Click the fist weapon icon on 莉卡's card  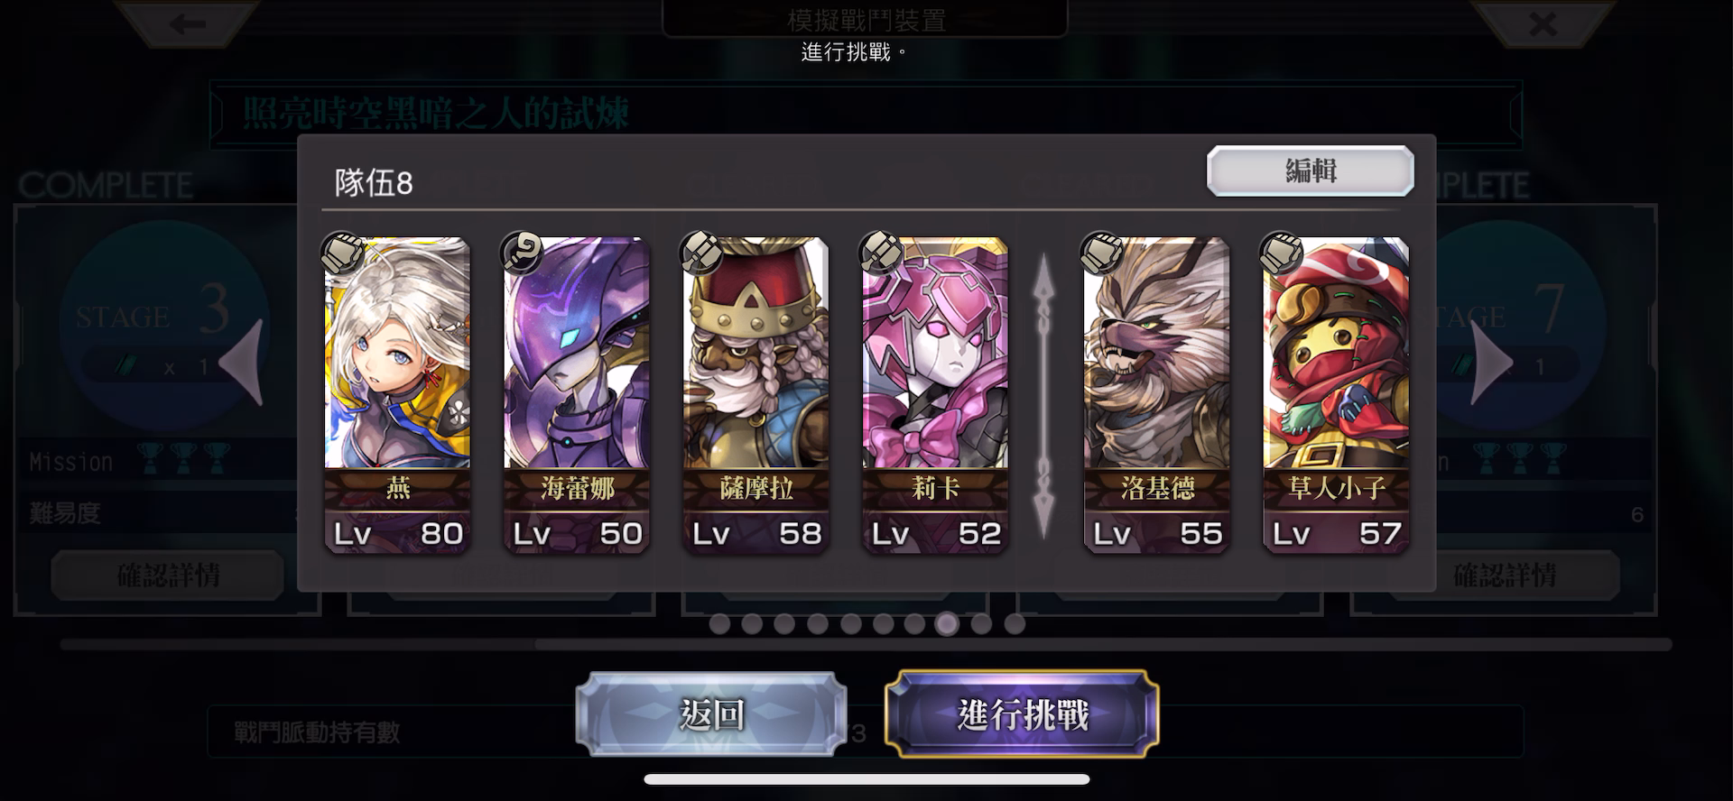881,252
